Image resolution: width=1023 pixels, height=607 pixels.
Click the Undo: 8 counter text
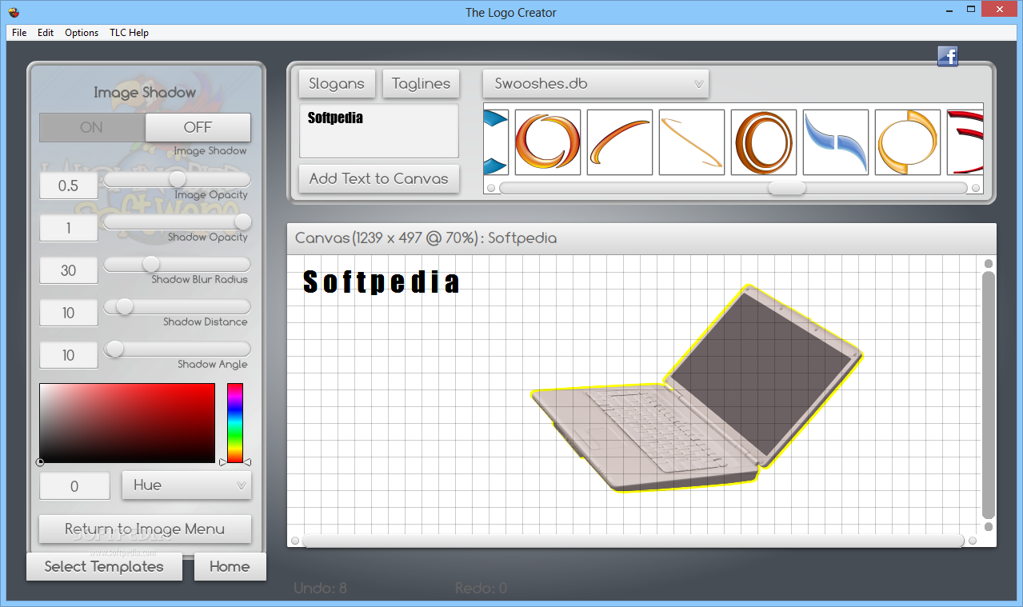pyautogui.click(x=320, y=588)
